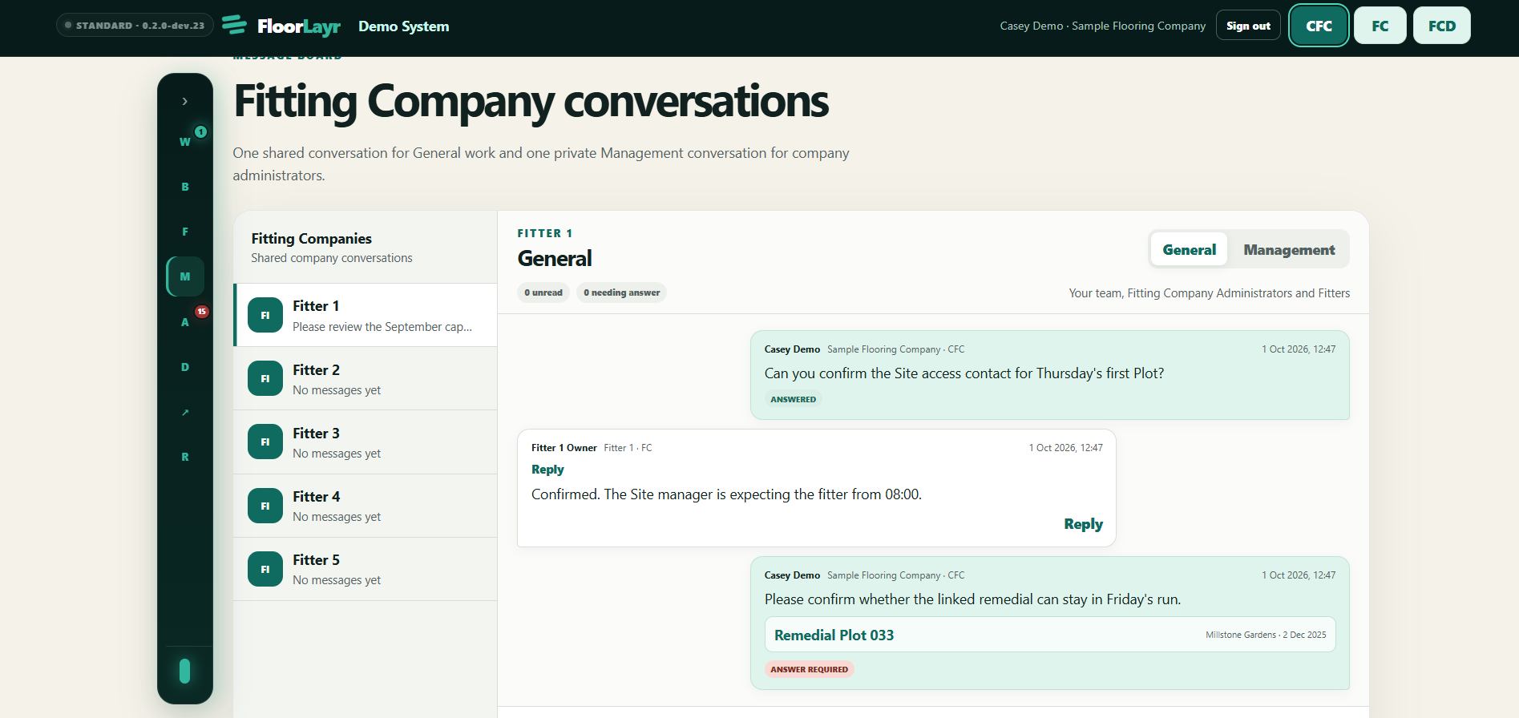Switch role to FC
The height and width of the screenshot is (718, 1519).
tap(1380, 26)
